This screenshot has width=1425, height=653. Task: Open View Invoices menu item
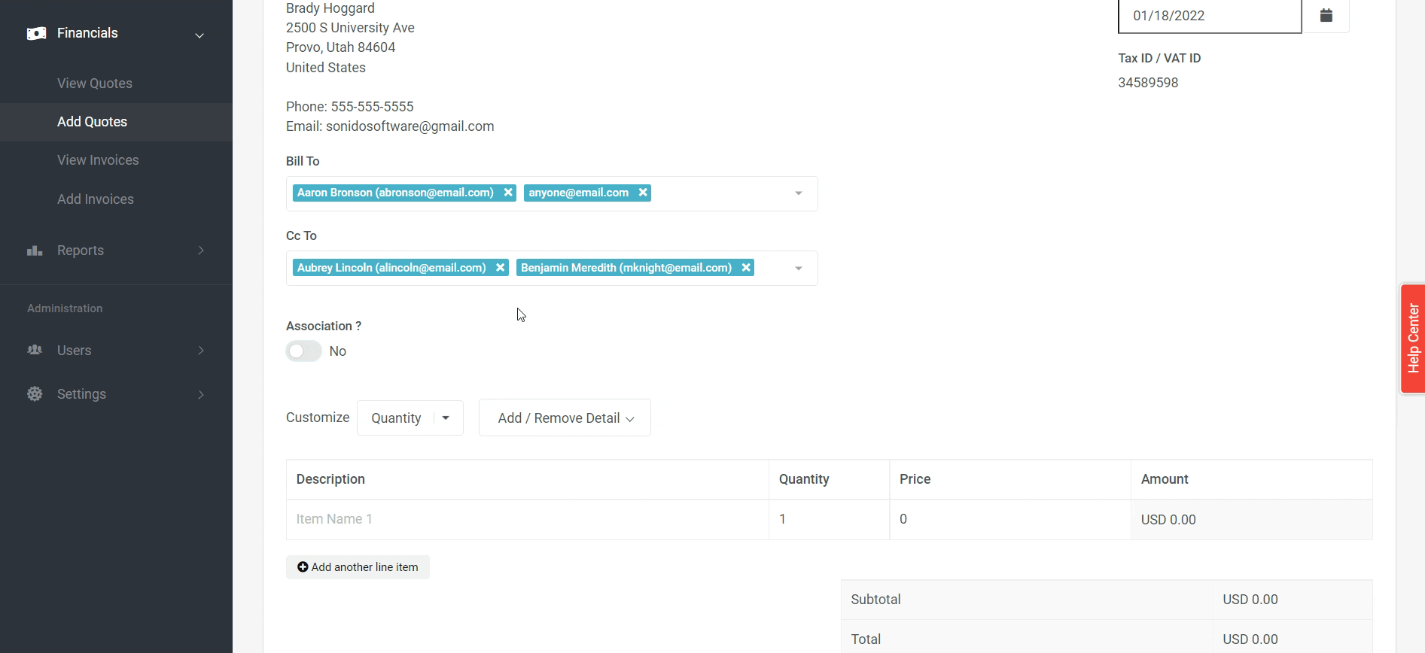pyautogui.click(x=98, y=160)
